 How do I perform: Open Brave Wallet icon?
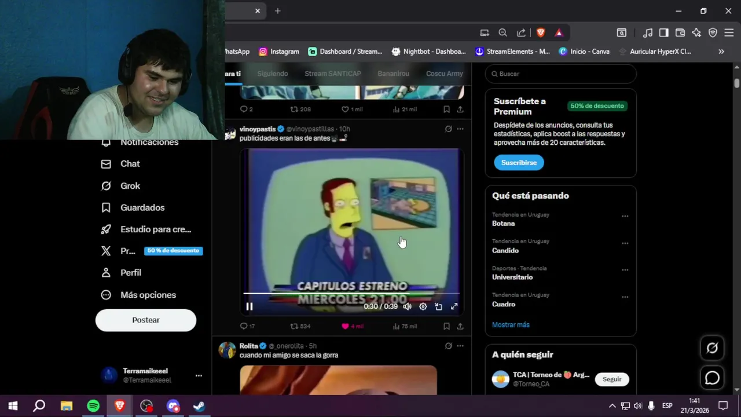680,33
